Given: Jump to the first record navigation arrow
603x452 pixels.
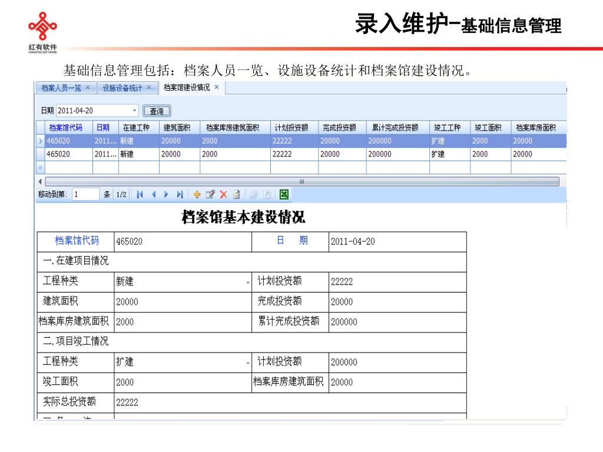Looking at the screenshot, I should pos(140,194).
